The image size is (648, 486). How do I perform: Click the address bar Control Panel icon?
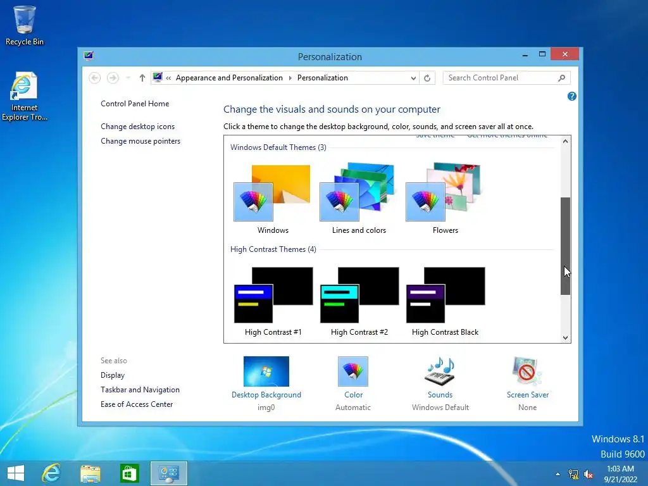coord(158,77)
